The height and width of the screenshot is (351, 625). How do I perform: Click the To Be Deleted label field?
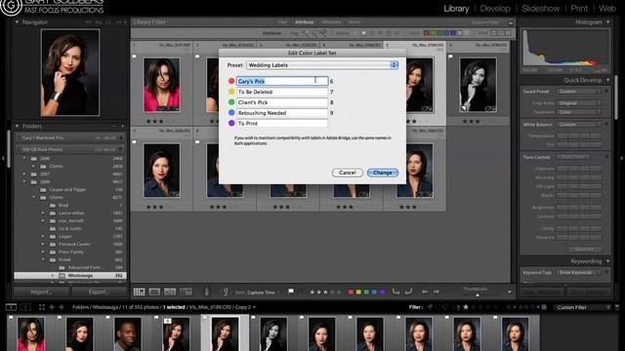pyautogui.click(x=282, y=92)
